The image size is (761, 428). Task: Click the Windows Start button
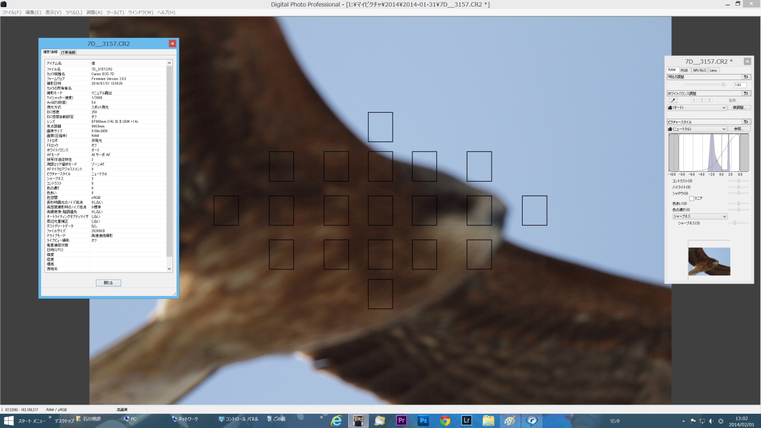click(9, 421)
